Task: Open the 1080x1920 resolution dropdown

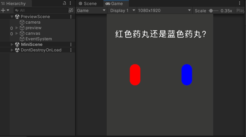Action: tap(165, 11)
